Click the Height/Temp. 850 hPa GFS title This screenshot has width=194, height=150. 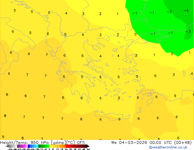point(42,143)
